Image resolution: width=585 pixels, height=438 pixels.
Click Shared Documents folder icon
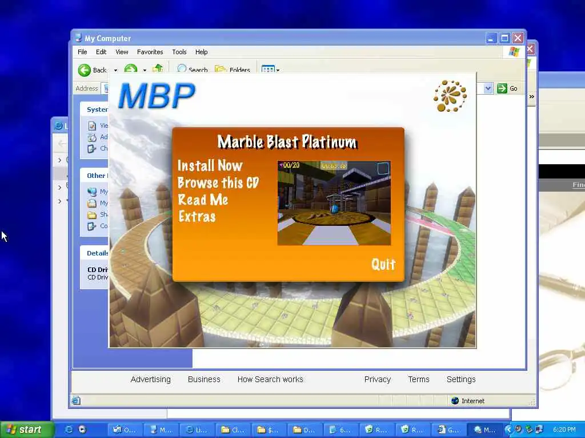[92, 215]
